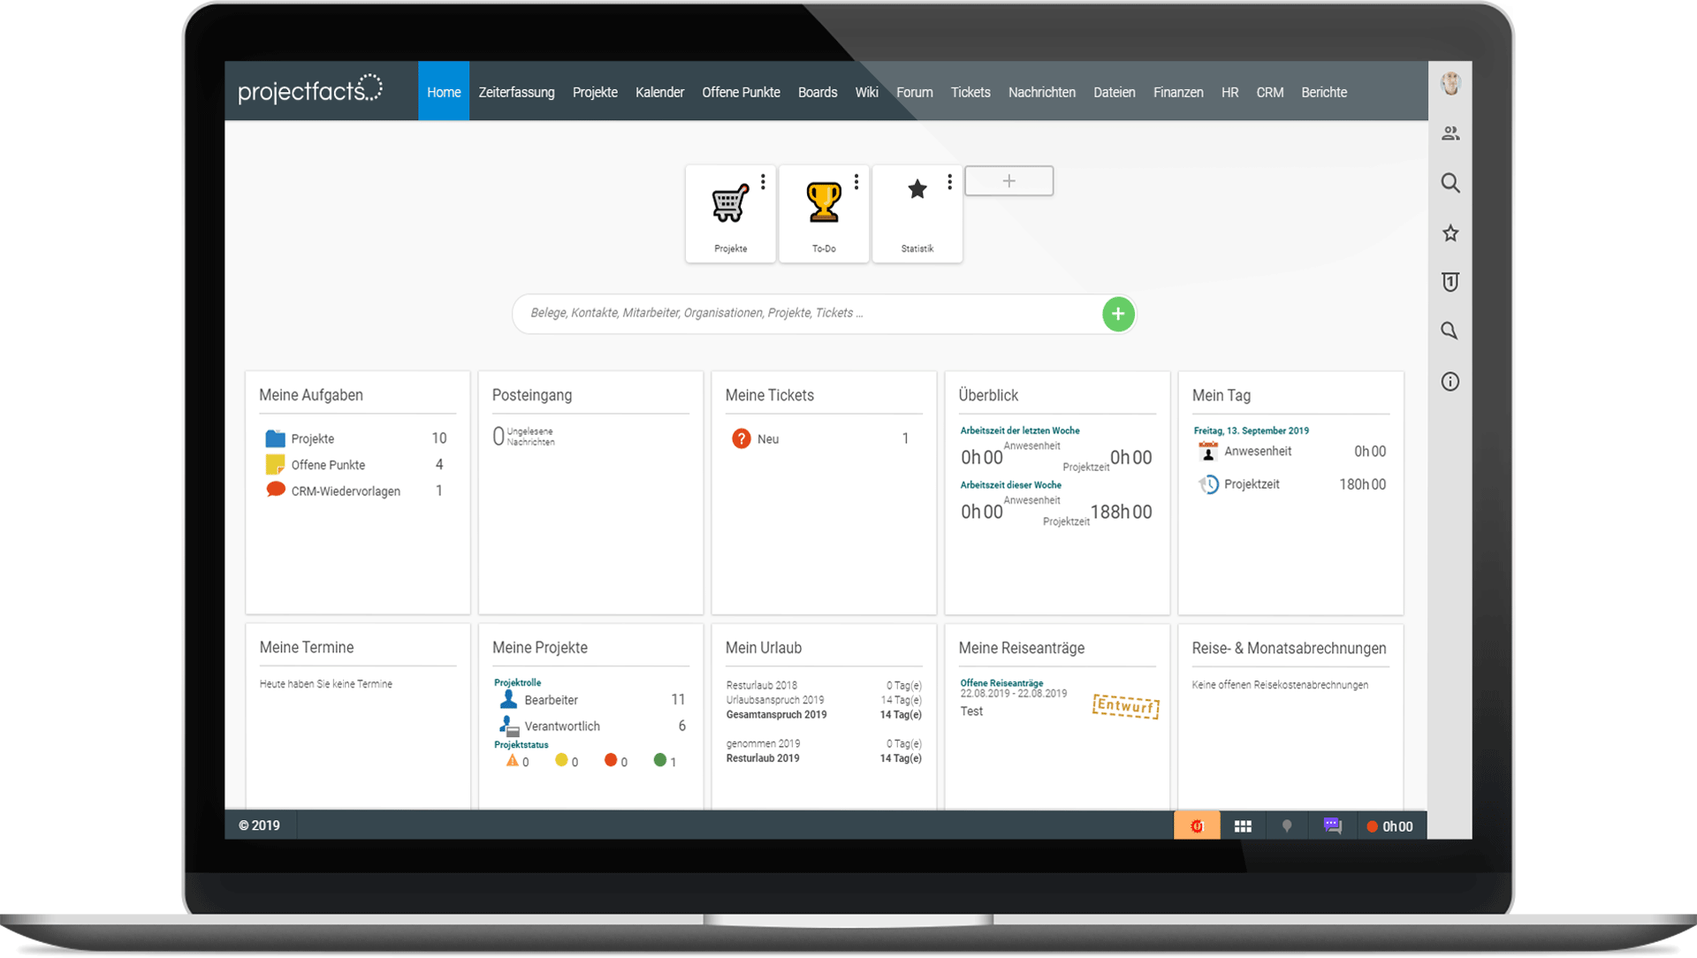This screenshot has width=1697, height=958.
Task: Click the info icon in right sidebar
Action: click(1450, 381)
